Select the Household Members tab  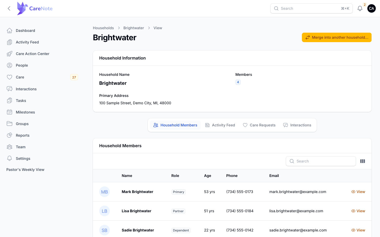175,125
